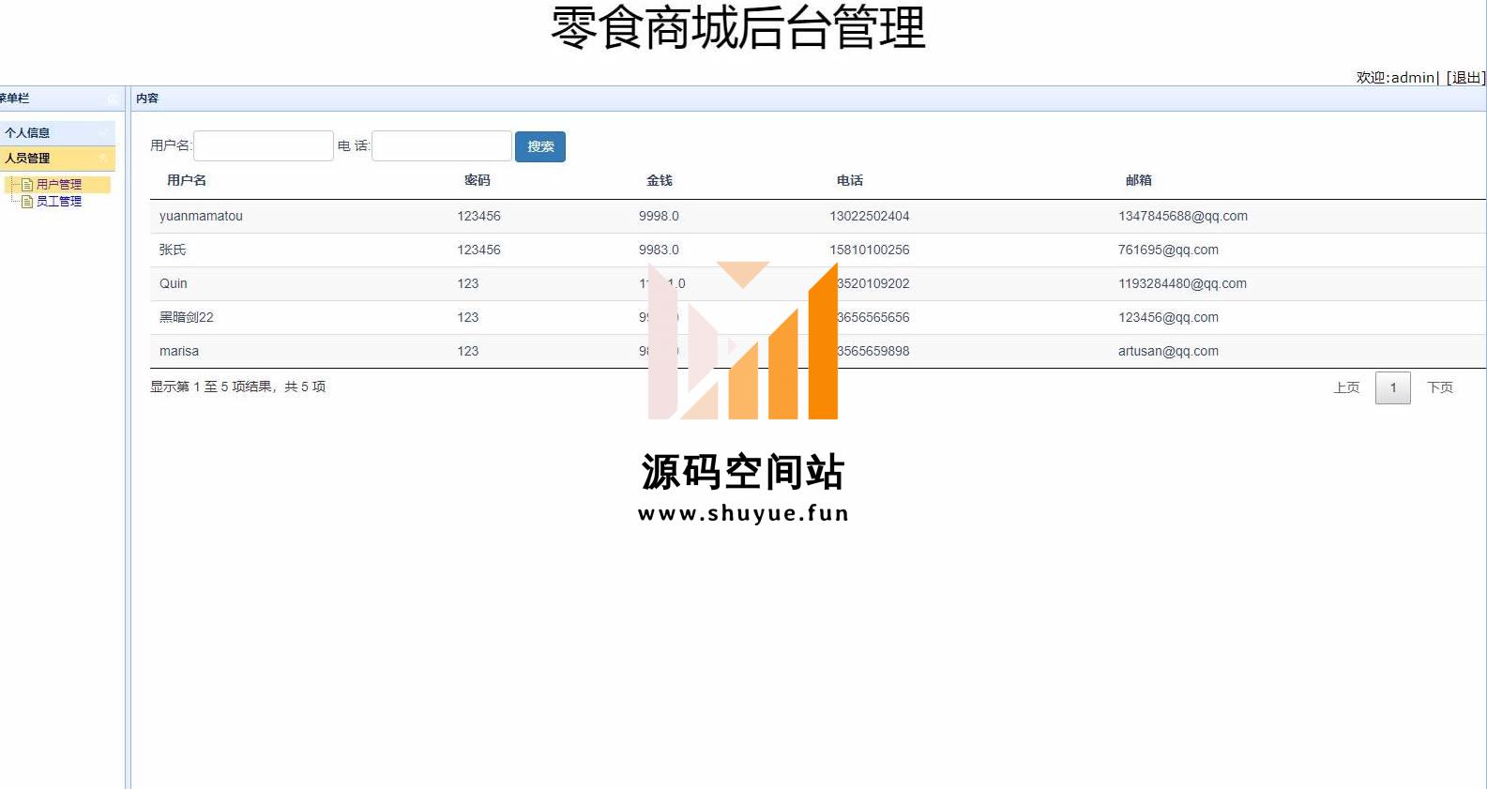The height and width of the screenshot is (789, 1487).
Task: Select username cell 张氏
Action: click(x=173, y=250)
